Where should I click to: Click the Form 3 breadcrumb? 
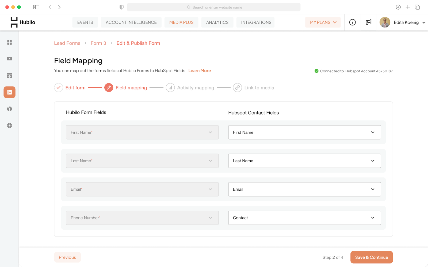[x=98, y=43]
